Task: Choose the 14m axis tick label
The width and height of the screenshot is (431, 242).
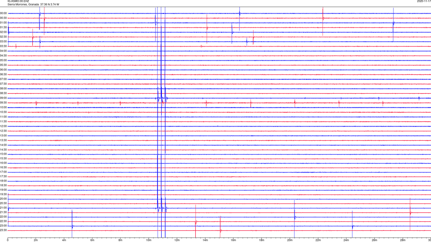Action: pos(205,240)
